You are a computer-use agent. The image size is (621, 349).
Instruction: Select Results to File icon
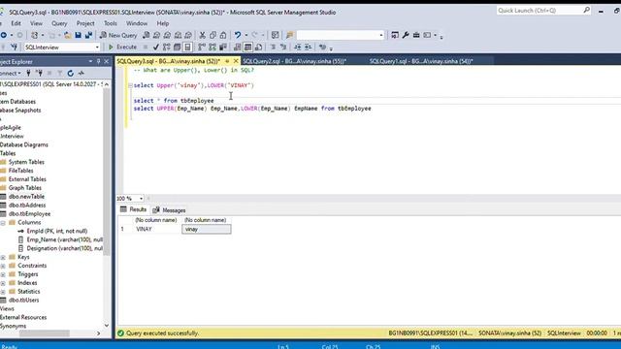(259, 48)
